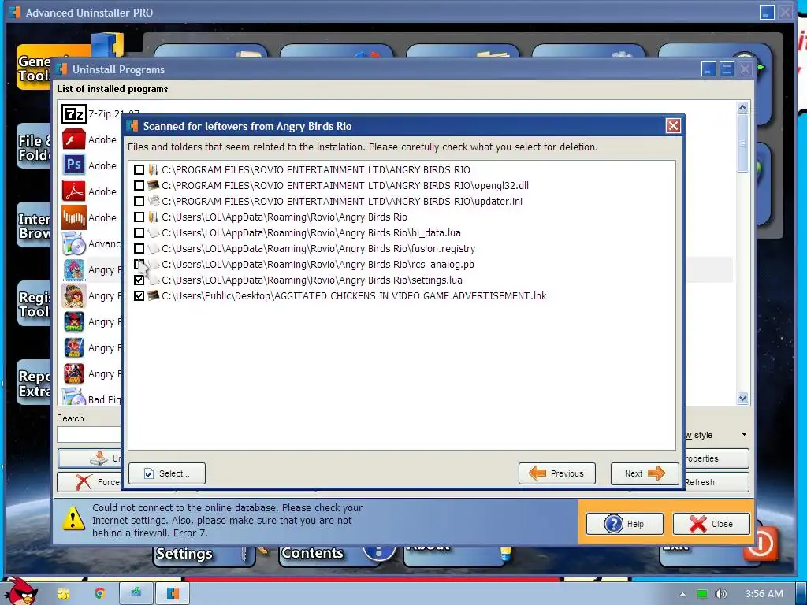Select the fusion.registry path text
This screenshot has width=807, height=605.
[318, 248]
